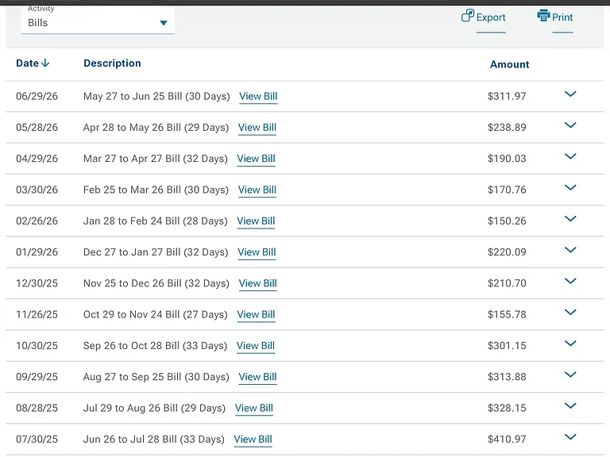Expand the $170.76 bill row chevron
The image size is (610, 457).
pos(570,187)
